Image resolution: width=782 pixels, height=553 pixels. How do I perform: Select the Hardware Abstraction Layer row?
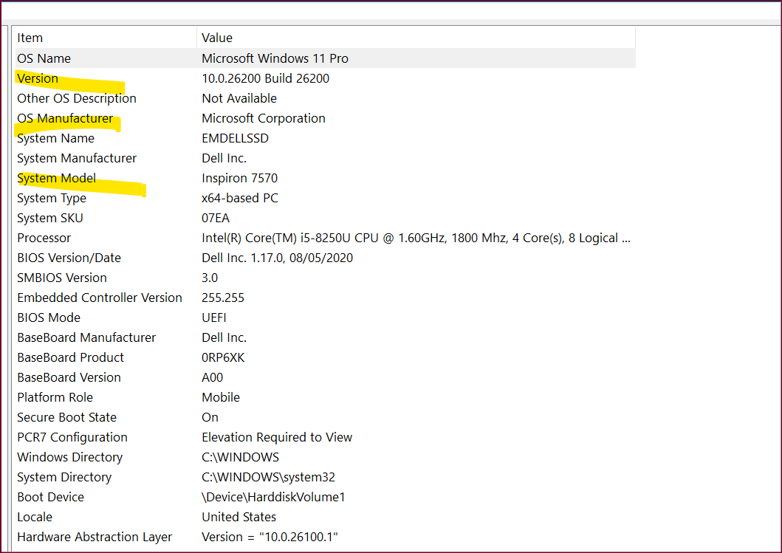(325, 537)
